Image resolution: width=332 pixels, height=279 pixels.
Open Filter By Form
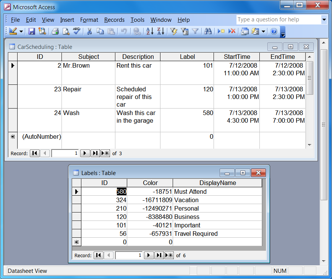(185, 31)
